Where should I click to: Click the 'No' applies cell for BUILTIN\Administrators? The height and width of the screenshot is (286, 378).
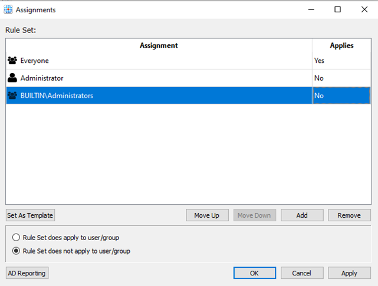tap(341, 95)
